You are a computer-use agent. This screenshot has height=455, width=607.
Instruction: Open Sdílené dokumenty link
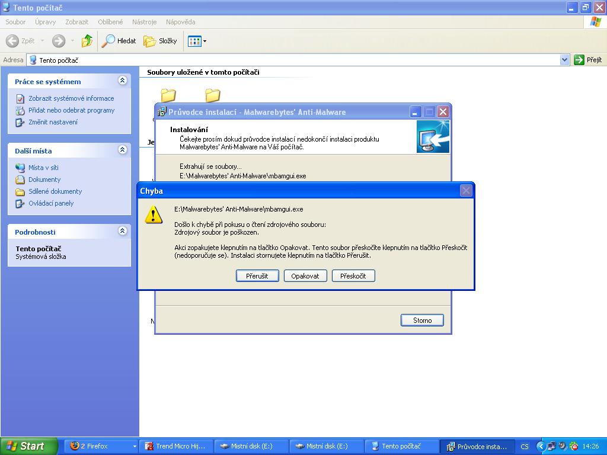(55, 191)
